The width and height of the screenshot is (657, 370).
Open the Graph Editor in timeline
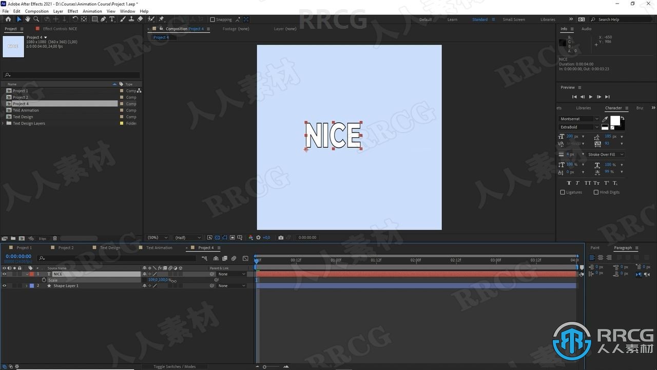(x=245, y=258)
